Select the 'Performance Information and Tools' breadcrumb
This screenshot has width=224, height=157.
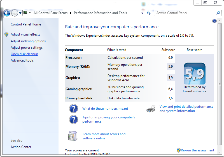click(100, 13)
